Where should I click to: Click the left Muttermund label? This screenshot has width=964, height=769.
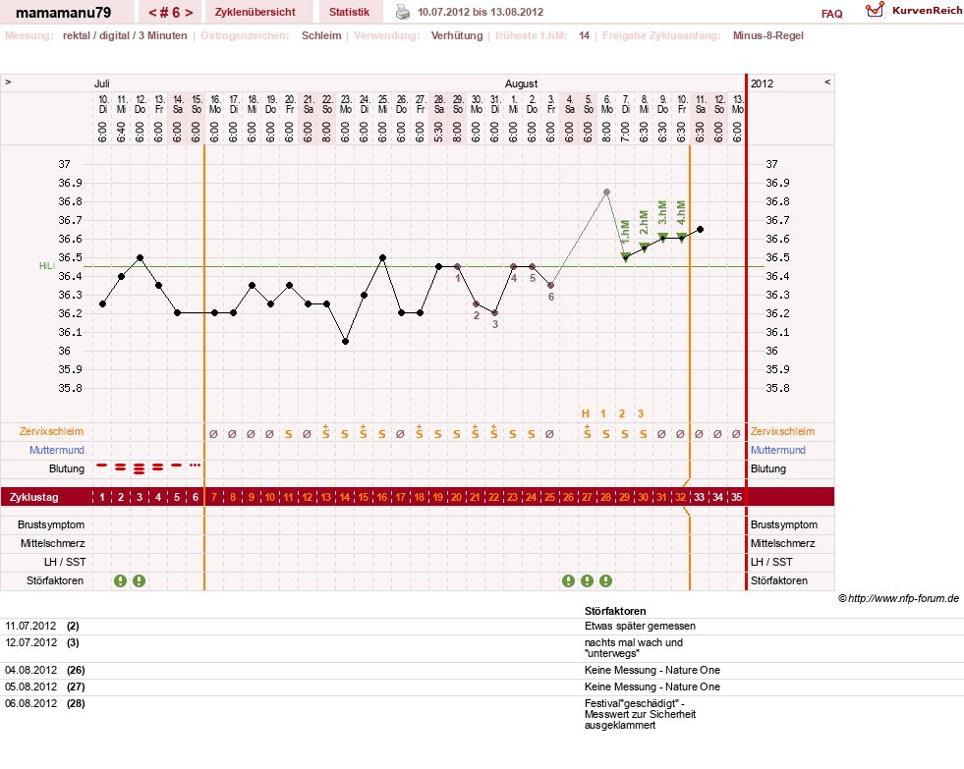coord(57,450)
